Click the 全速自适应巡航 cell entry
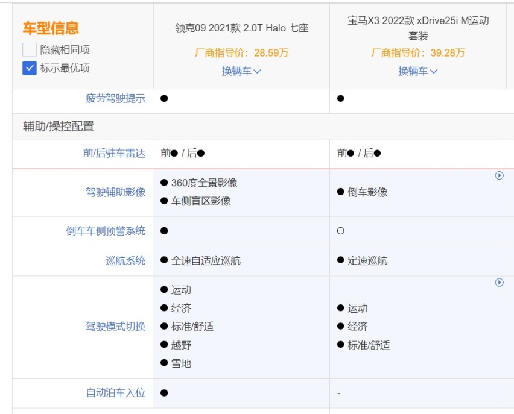This screenshot has width=514, height=414. coord(201,260)
